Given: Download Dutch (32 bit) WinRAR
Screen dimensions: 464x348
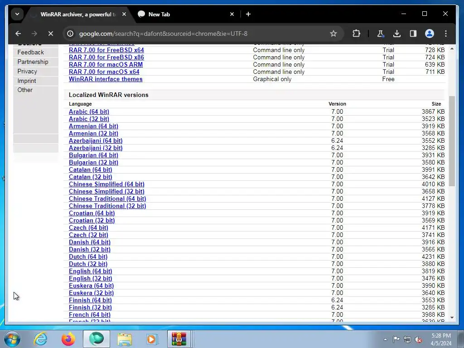Looking at the screenshot, I should tap(88, 264).
